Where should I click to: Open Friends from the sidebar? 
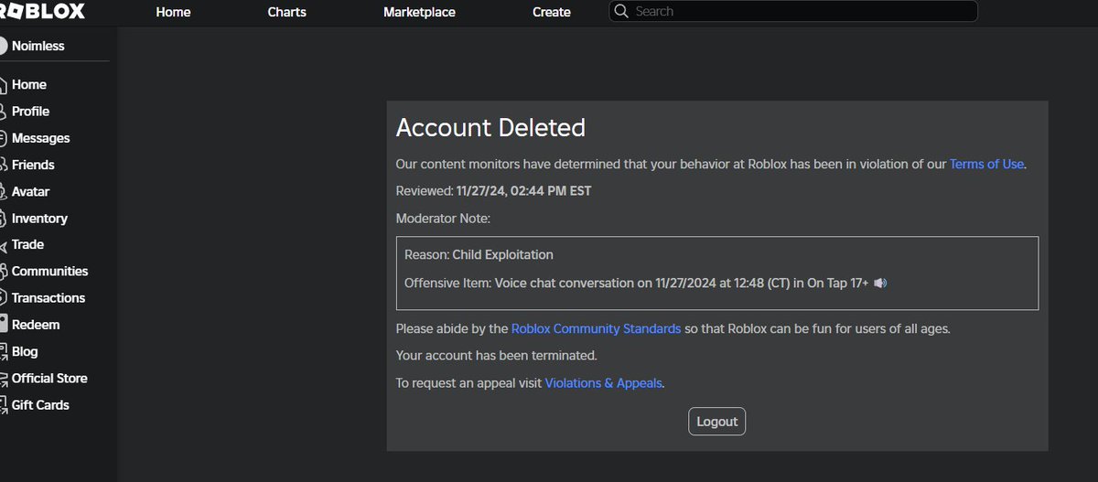point(33,165)
